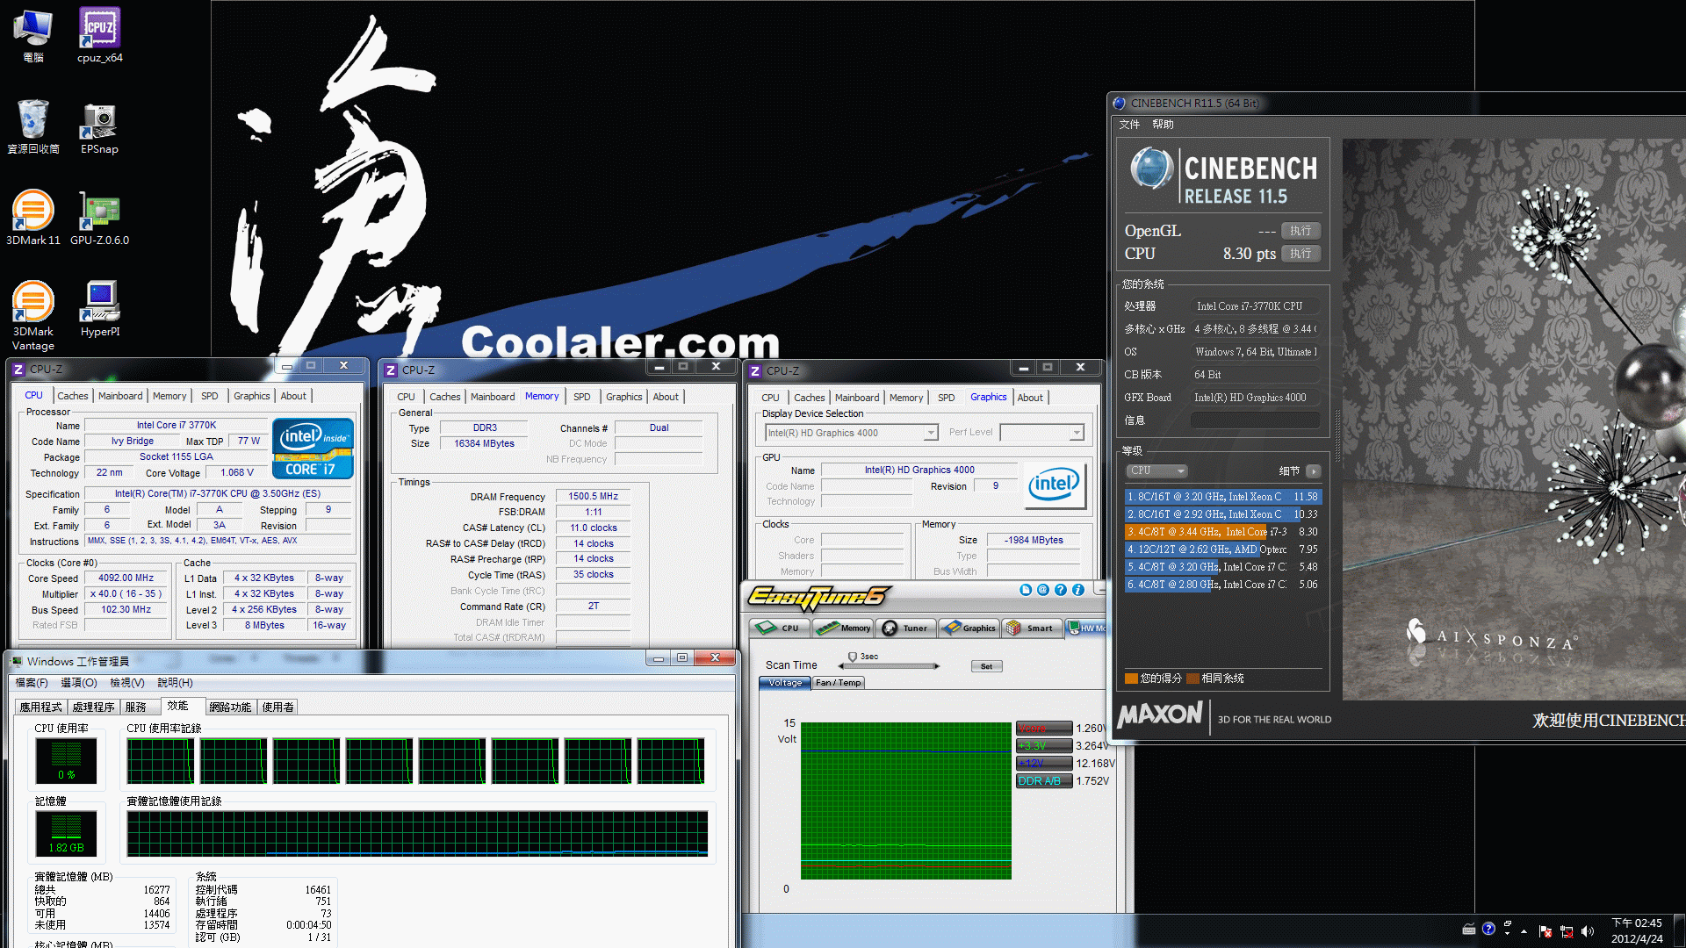Open the cpuz_x64 desktop shortcut

[x=99, y=35]
